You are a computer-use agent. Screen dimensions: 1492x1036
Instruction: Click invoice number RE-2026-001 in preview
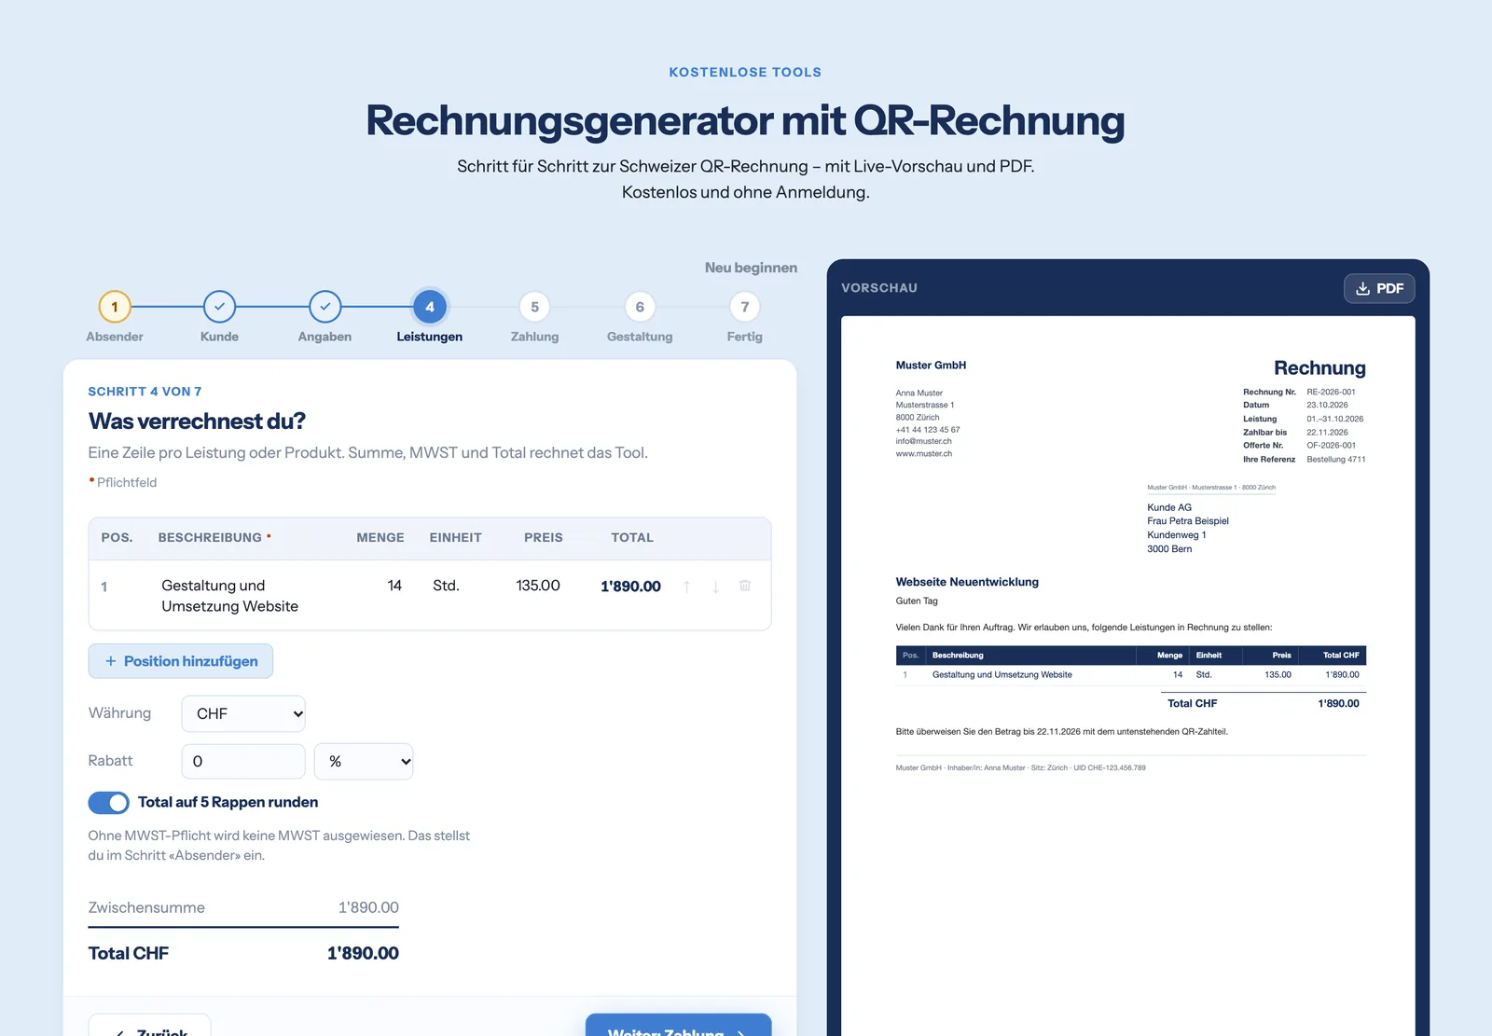[x=1331, y=393]
